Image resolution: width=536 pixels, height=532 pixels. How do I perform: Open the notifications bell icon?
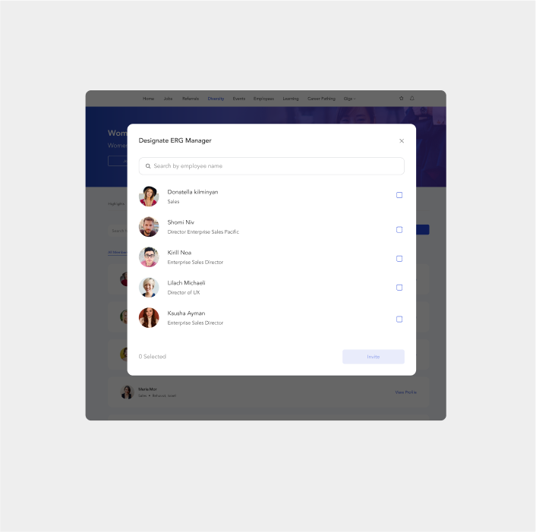[x=412, y=99]
